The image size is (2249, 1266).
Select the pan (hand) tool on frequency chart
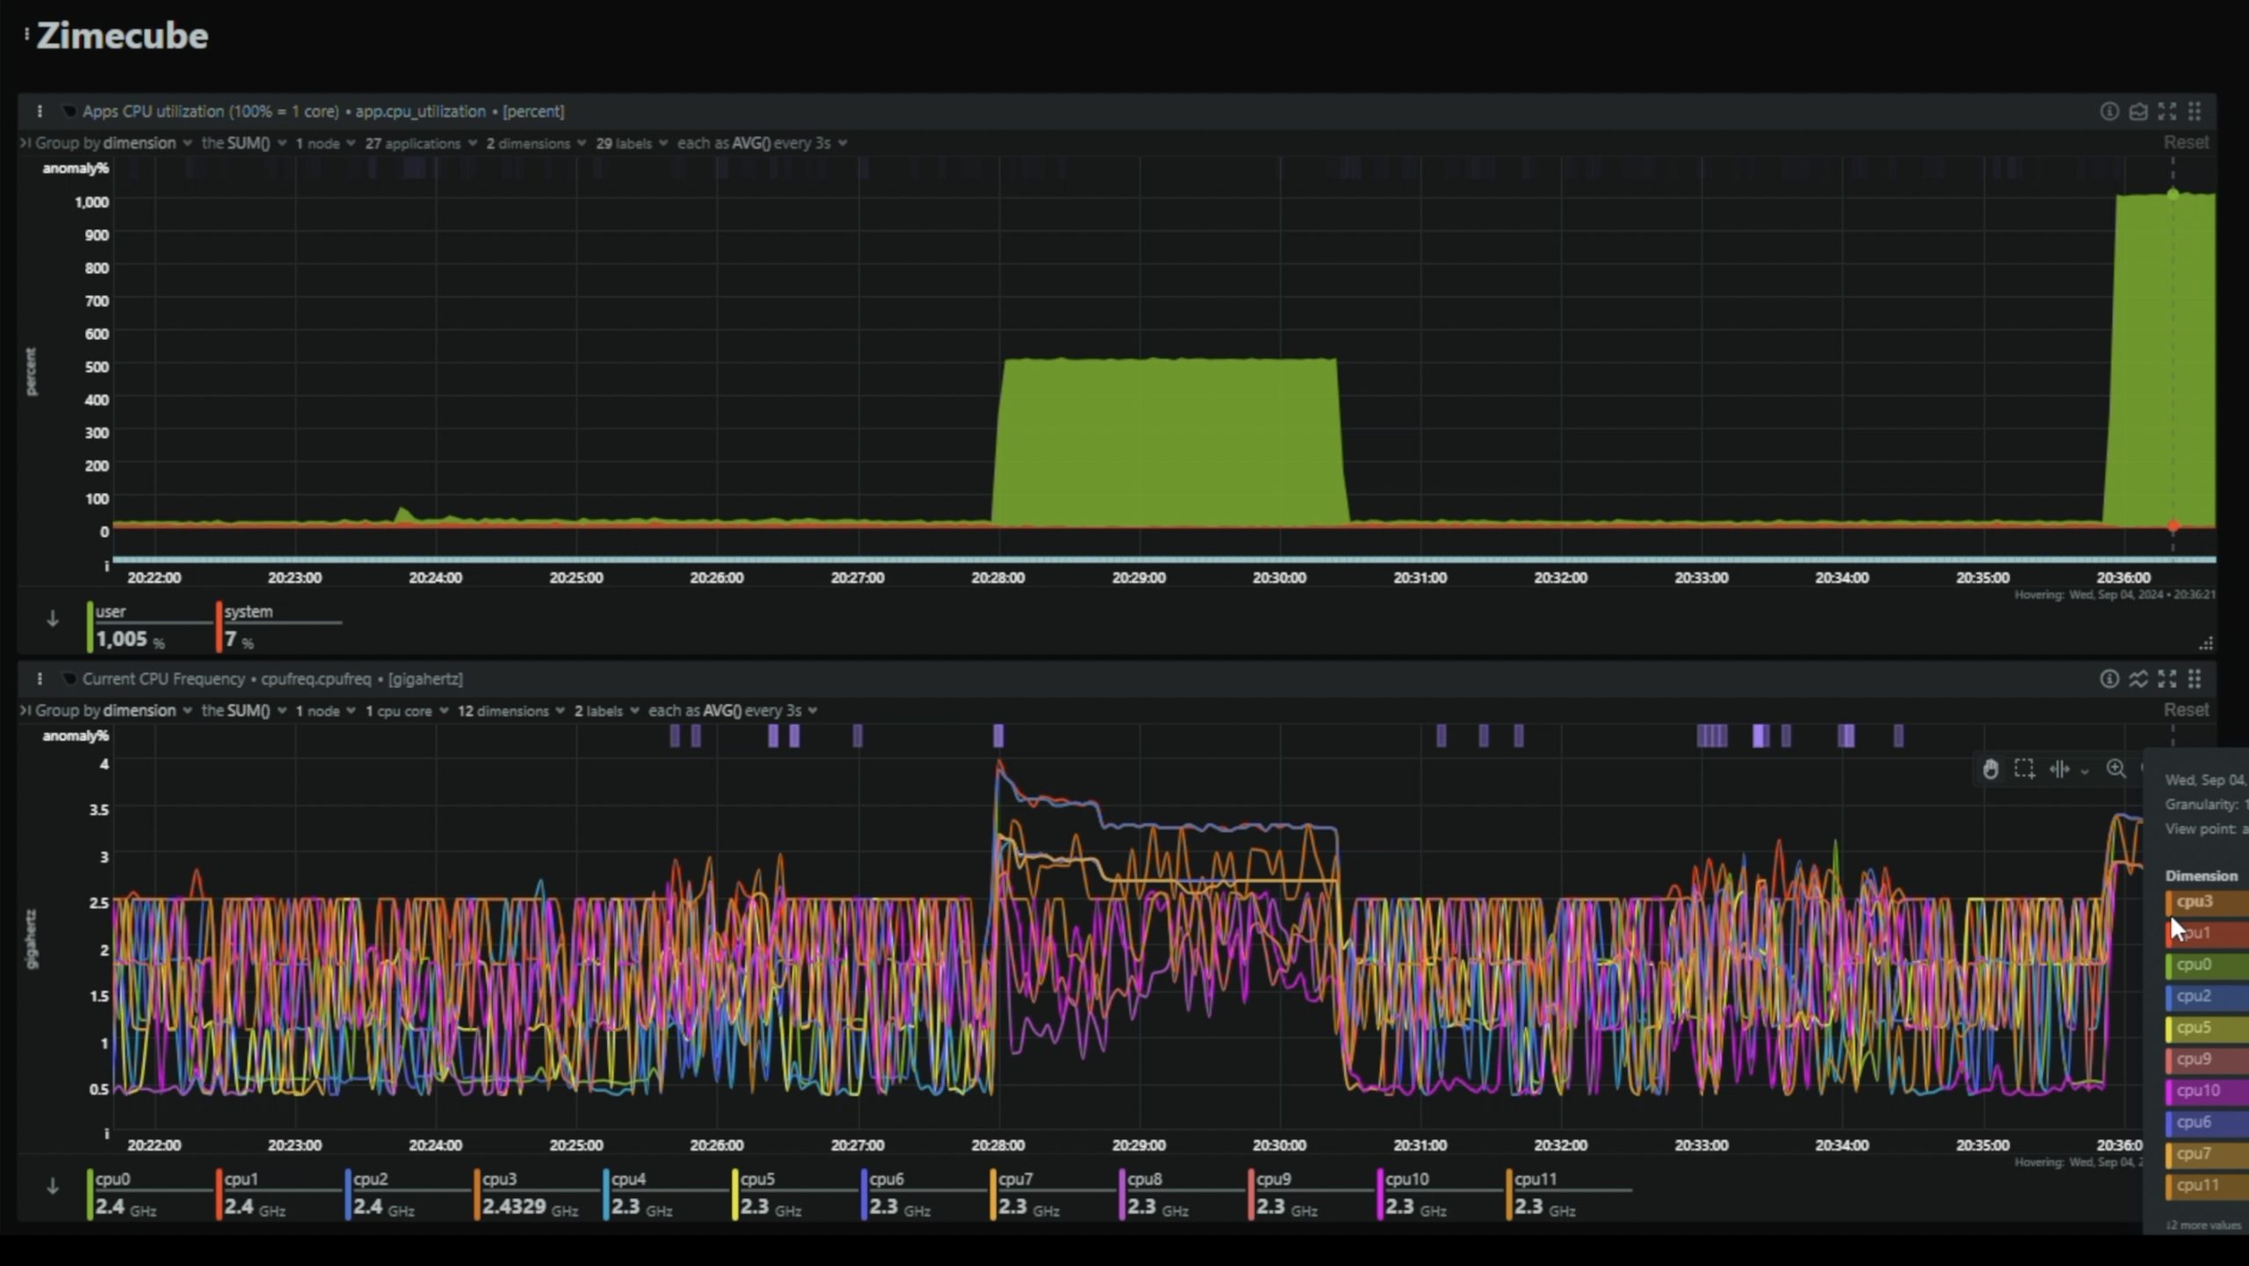[1990, 769]
